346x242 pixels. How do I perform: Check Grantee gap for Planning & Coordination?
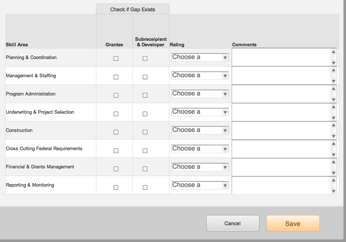click(x=116, y=59)
